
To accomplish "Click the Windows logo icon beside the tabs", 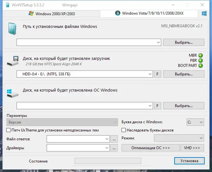I will [204, 14].
